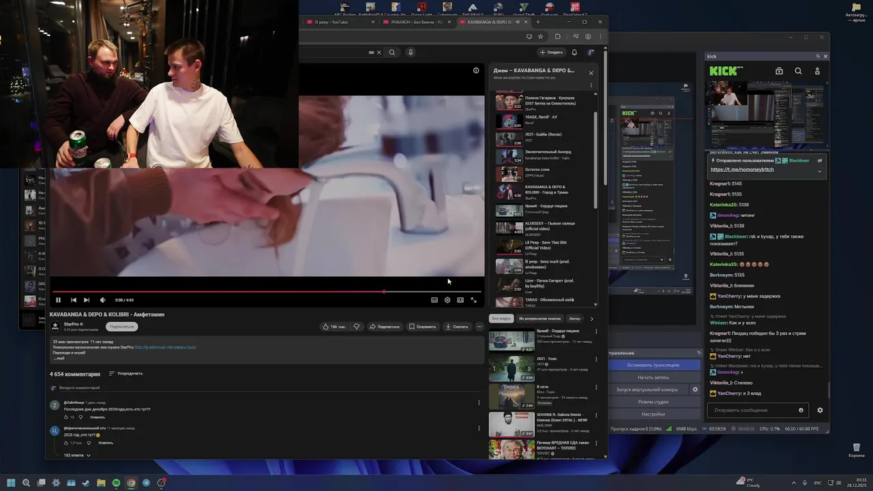
Task: Open virtual camera settings gear in OBS
Action: (695, 389)
